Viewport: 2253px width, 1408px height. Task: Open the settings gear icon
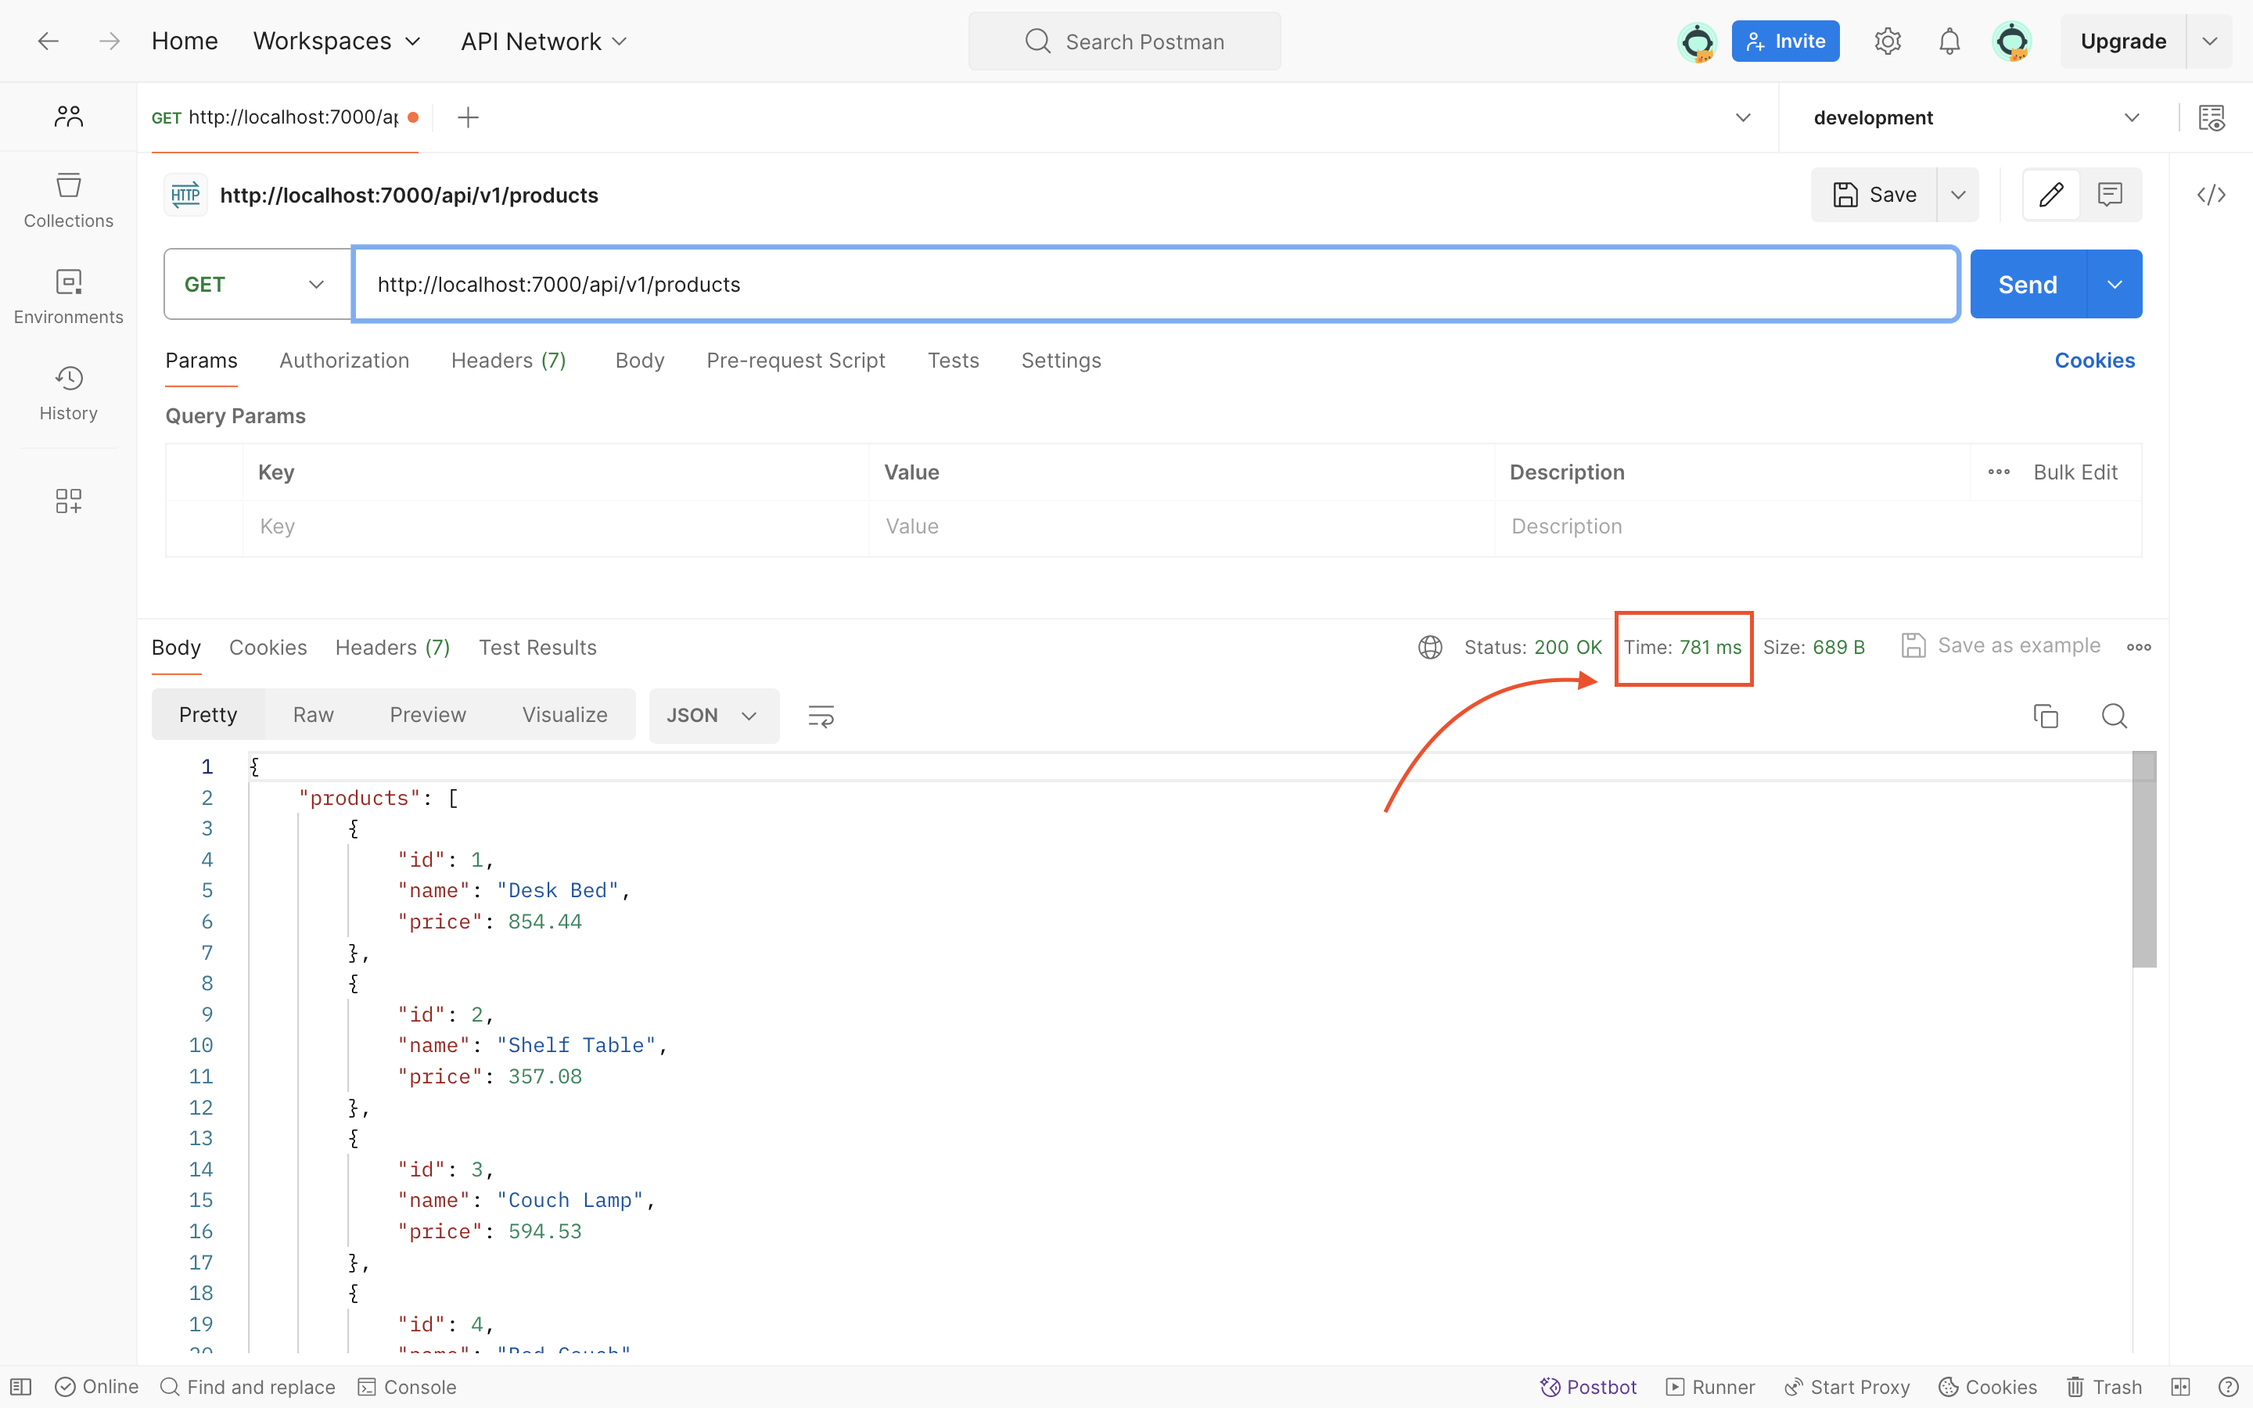point(1887,41)
